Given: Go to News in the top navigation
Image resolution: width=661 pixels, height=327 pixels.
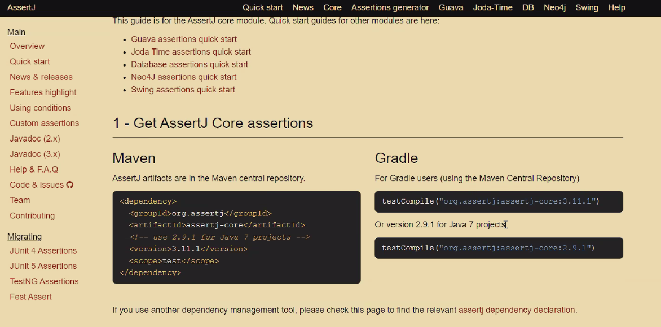Looking at the screenshot, I should [x=303, y=7].
